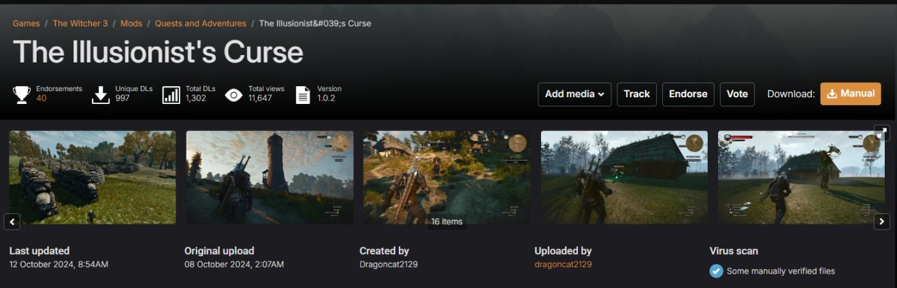Screen dimensions: 897x288
Task: Open tower at sunset screenshot thumbnail
Action: click(270, 177)
